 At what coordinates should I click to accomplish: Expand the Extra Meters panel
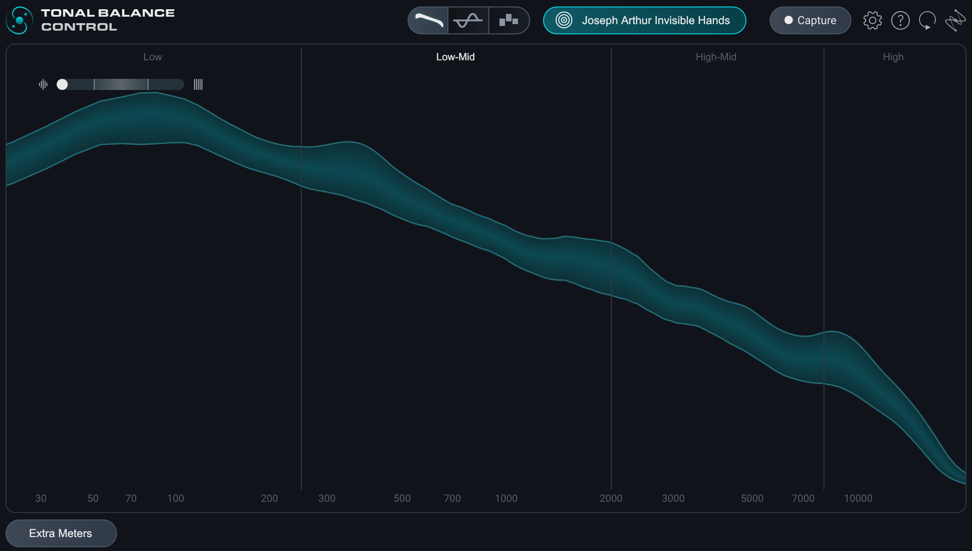click(x=61, y=533)
